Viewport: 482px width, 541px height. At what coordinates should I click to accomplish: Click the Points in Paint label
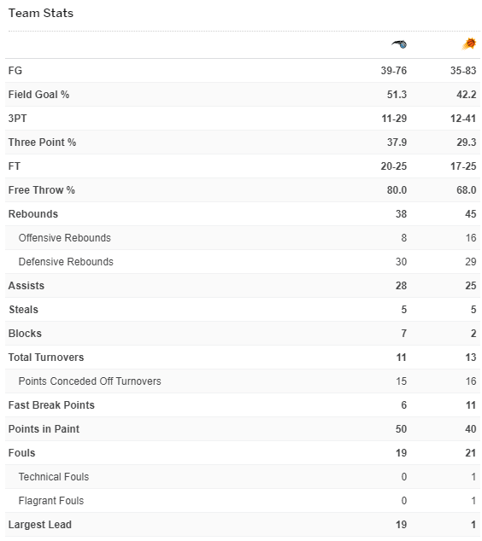44,429
